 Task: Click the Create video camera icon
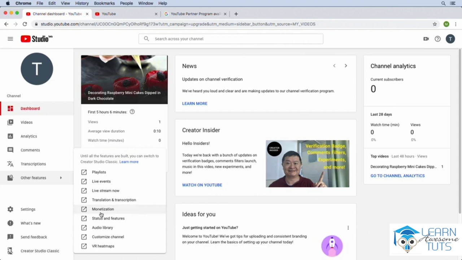[426, 39]
